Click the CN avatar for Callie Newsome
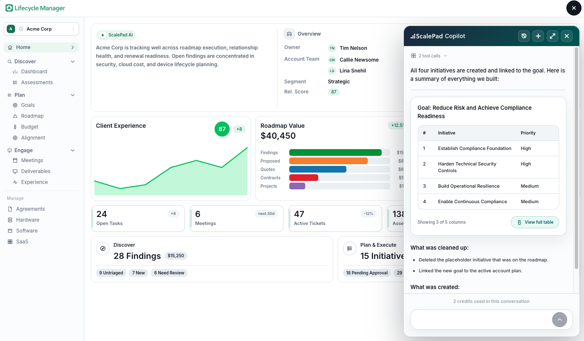Screen dimensions: 584x341 332,60
